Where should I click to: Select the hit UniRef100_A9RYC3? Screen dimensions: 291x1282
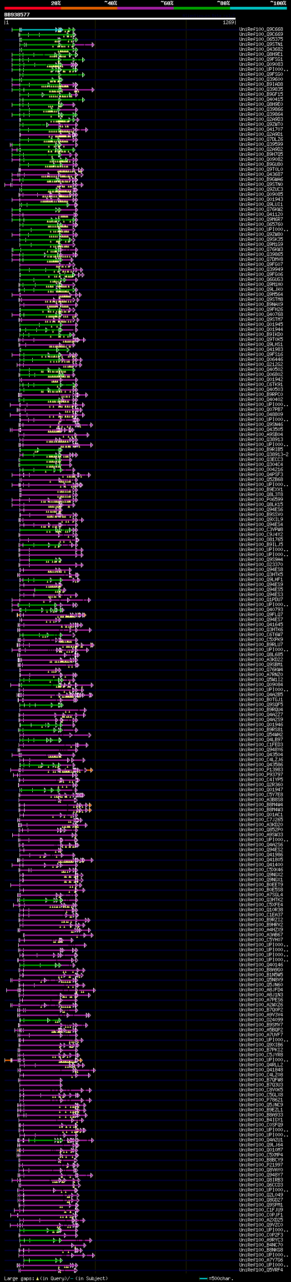click(x=261, y=1240)
